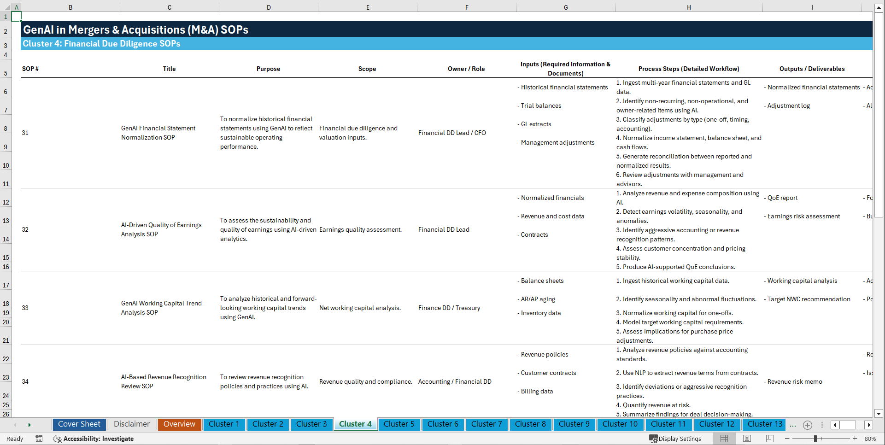Screen dimensions: 885x445
Task: Switch to the Cluster 7 sheet
Action: click(486, 424)
